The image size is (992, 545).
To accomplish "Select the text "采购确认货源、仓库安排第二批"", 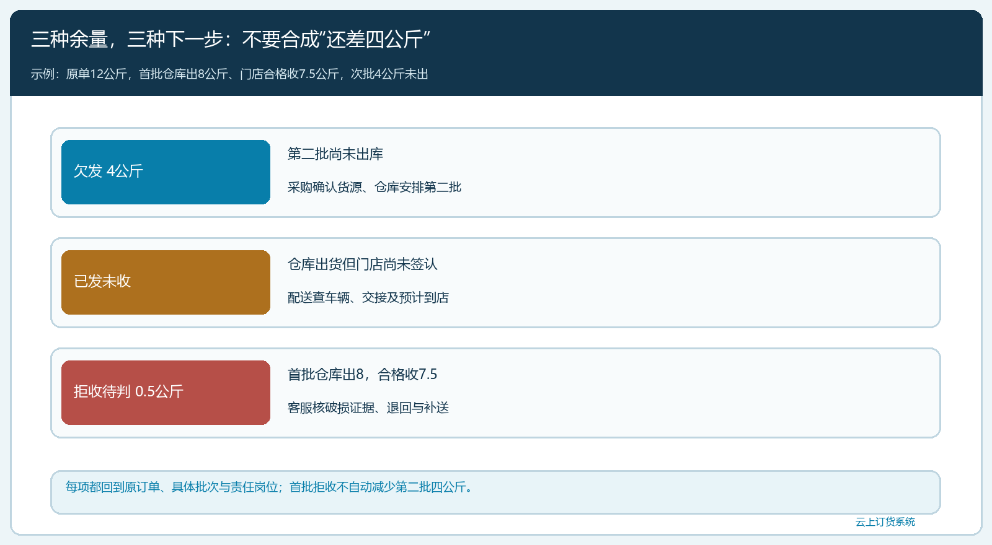I will click(374, 187).
